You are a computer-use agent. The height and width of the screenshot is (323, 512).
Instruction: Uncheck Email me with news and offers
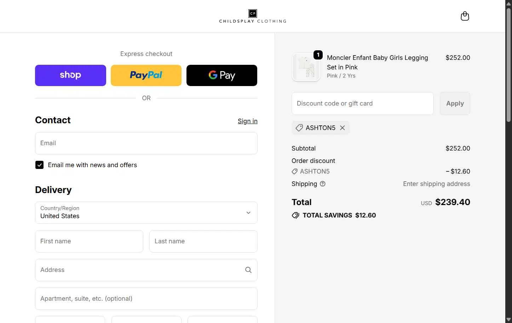(39, 165)
